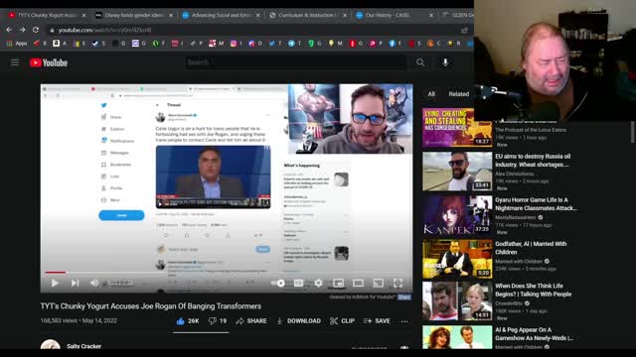Viewport: 636px width, 357px height.
Task: Open Al & Peg Appear On A Gameshow video
Action: click(x=535, y=334)
